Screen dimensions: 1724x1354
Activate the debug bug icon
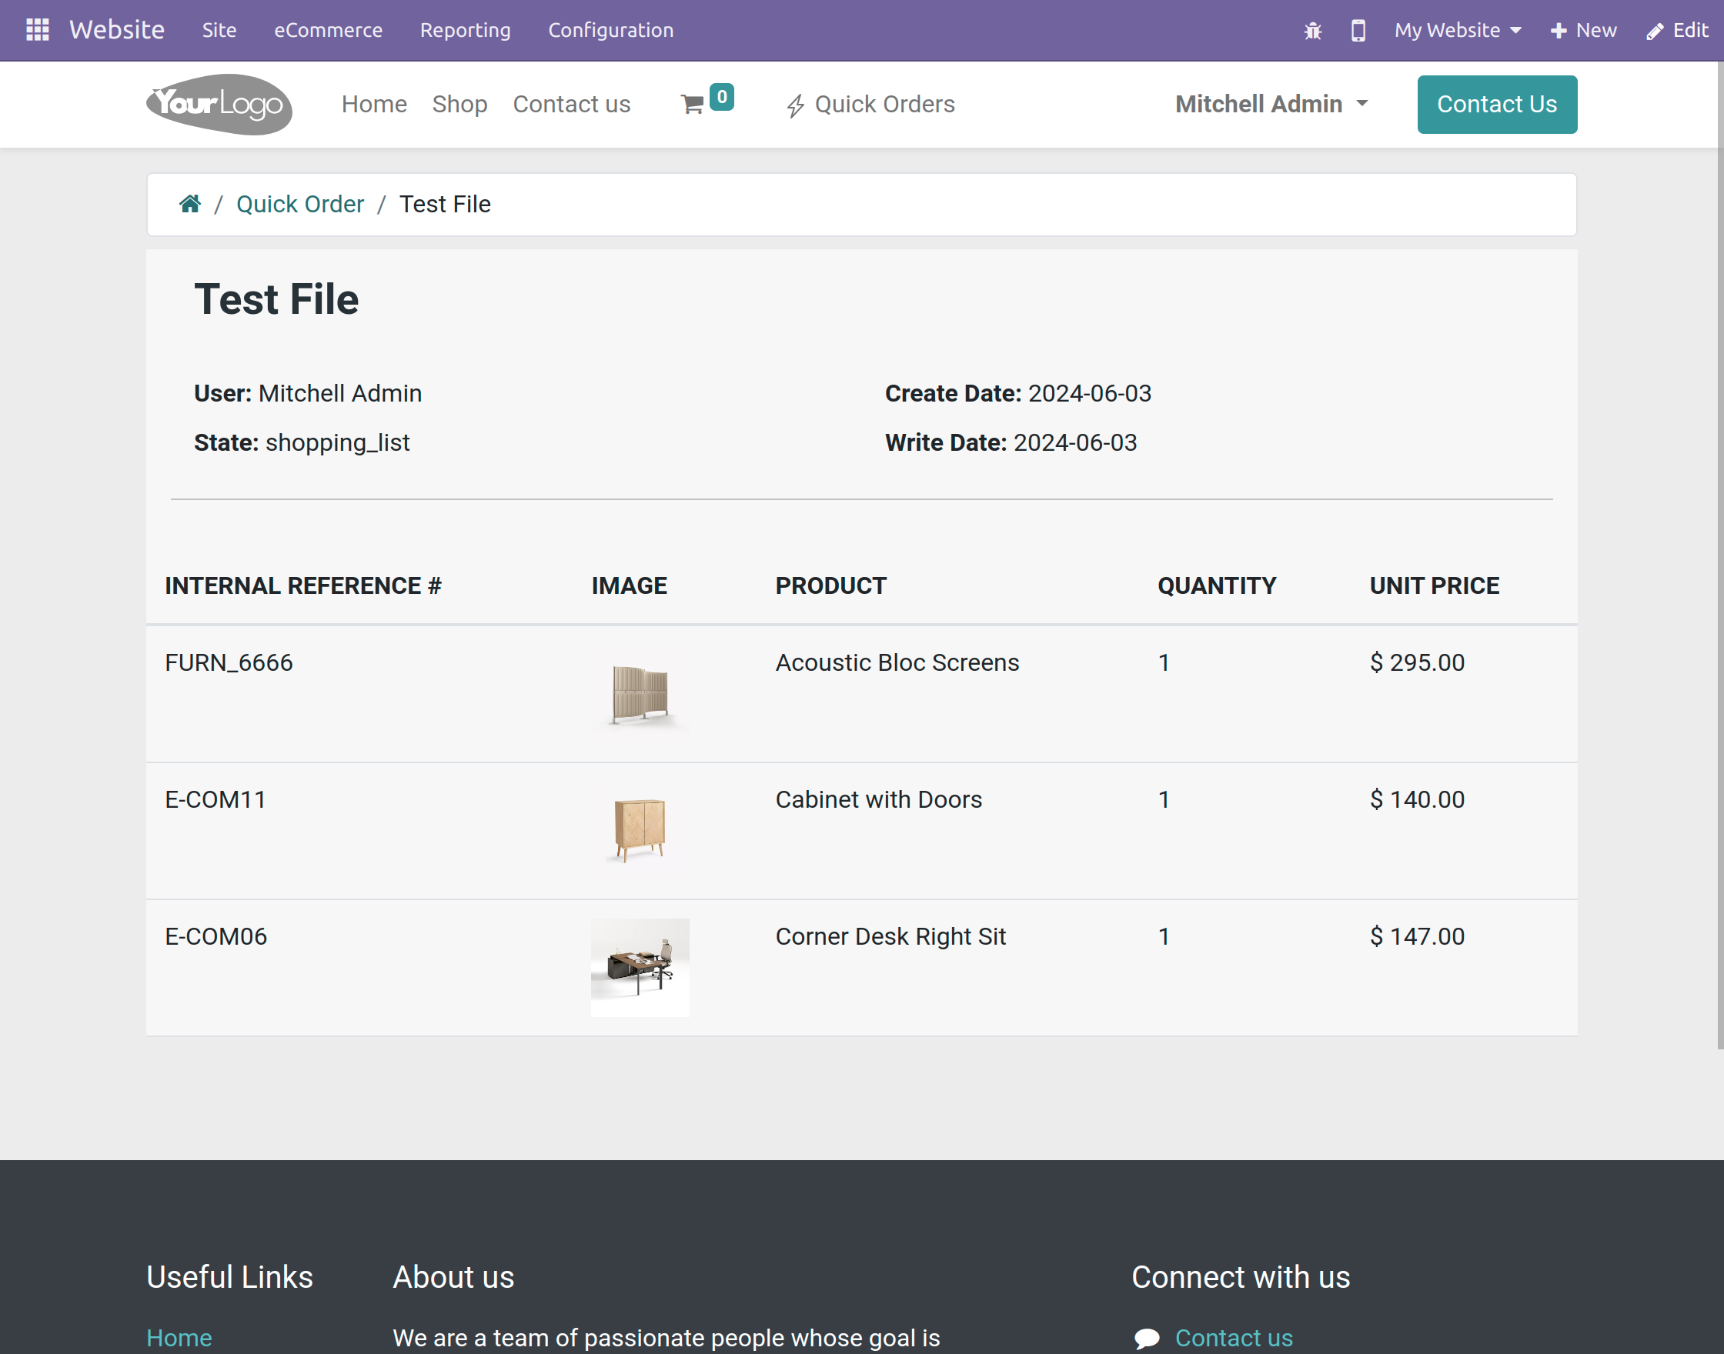coord(1312,30)
